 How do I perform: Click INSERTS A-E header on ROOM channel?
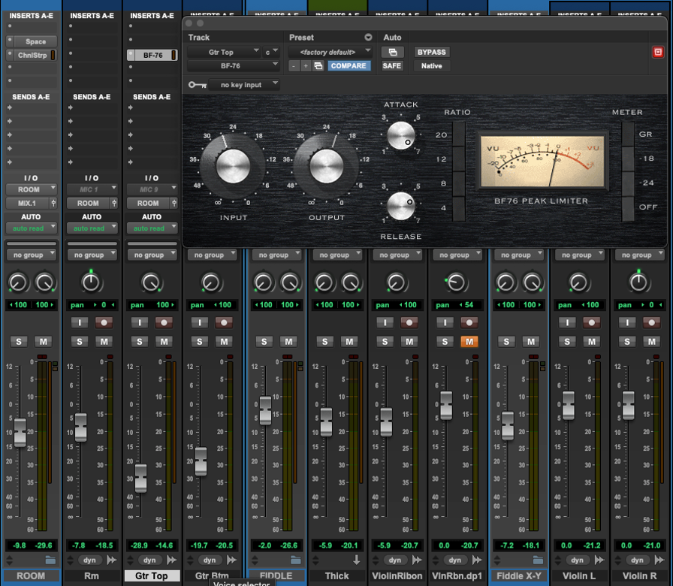[32, 16]
